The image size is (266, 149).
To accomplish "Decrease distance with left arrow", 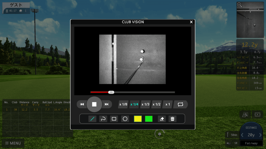I will point(242,135).
